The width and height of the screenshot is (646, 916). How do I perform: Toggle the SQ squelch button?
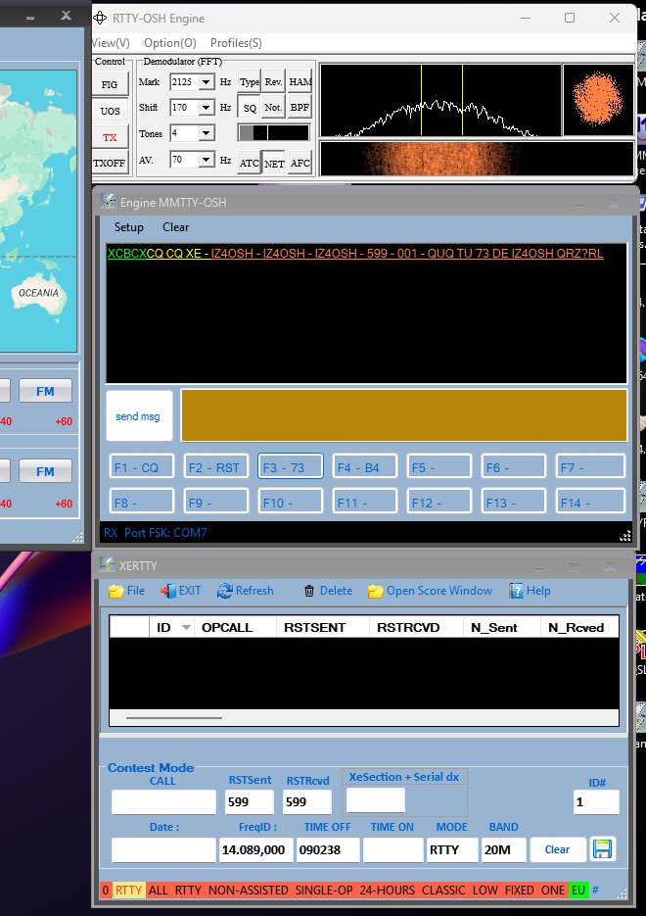pyautogui.click(x=250, y=108)
